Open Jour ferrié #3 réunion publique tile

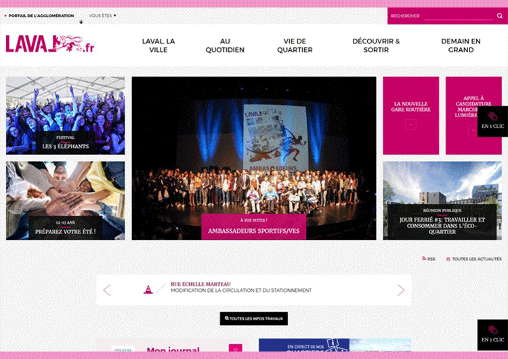tap(442, 200)
